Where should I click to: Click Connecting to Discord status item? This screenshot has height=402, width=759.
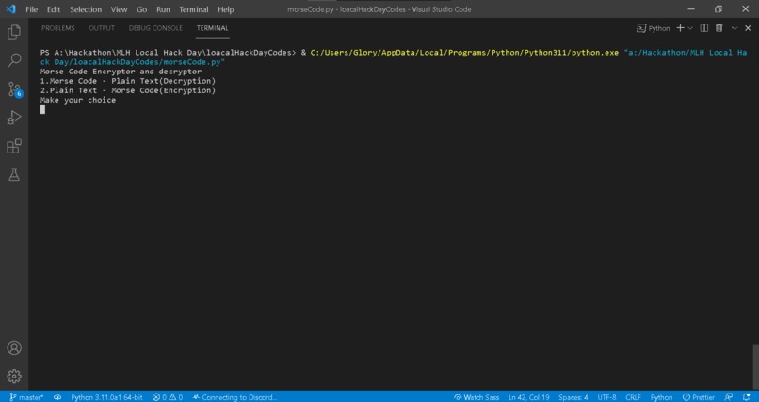pyautogui.click(x=234, y=397)
